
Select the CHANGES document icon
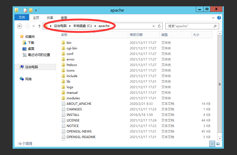click(63, 109)
